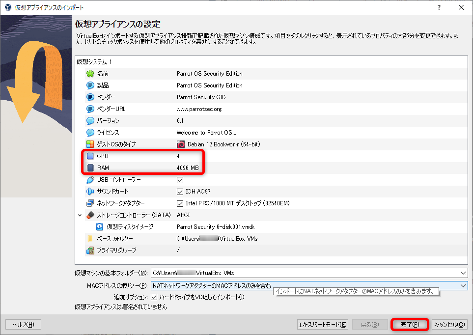Viewport: 473px width, 335px height.
Task: Click the www.parrotsec.org vendor URL value
Action: [x=199, y=109]
